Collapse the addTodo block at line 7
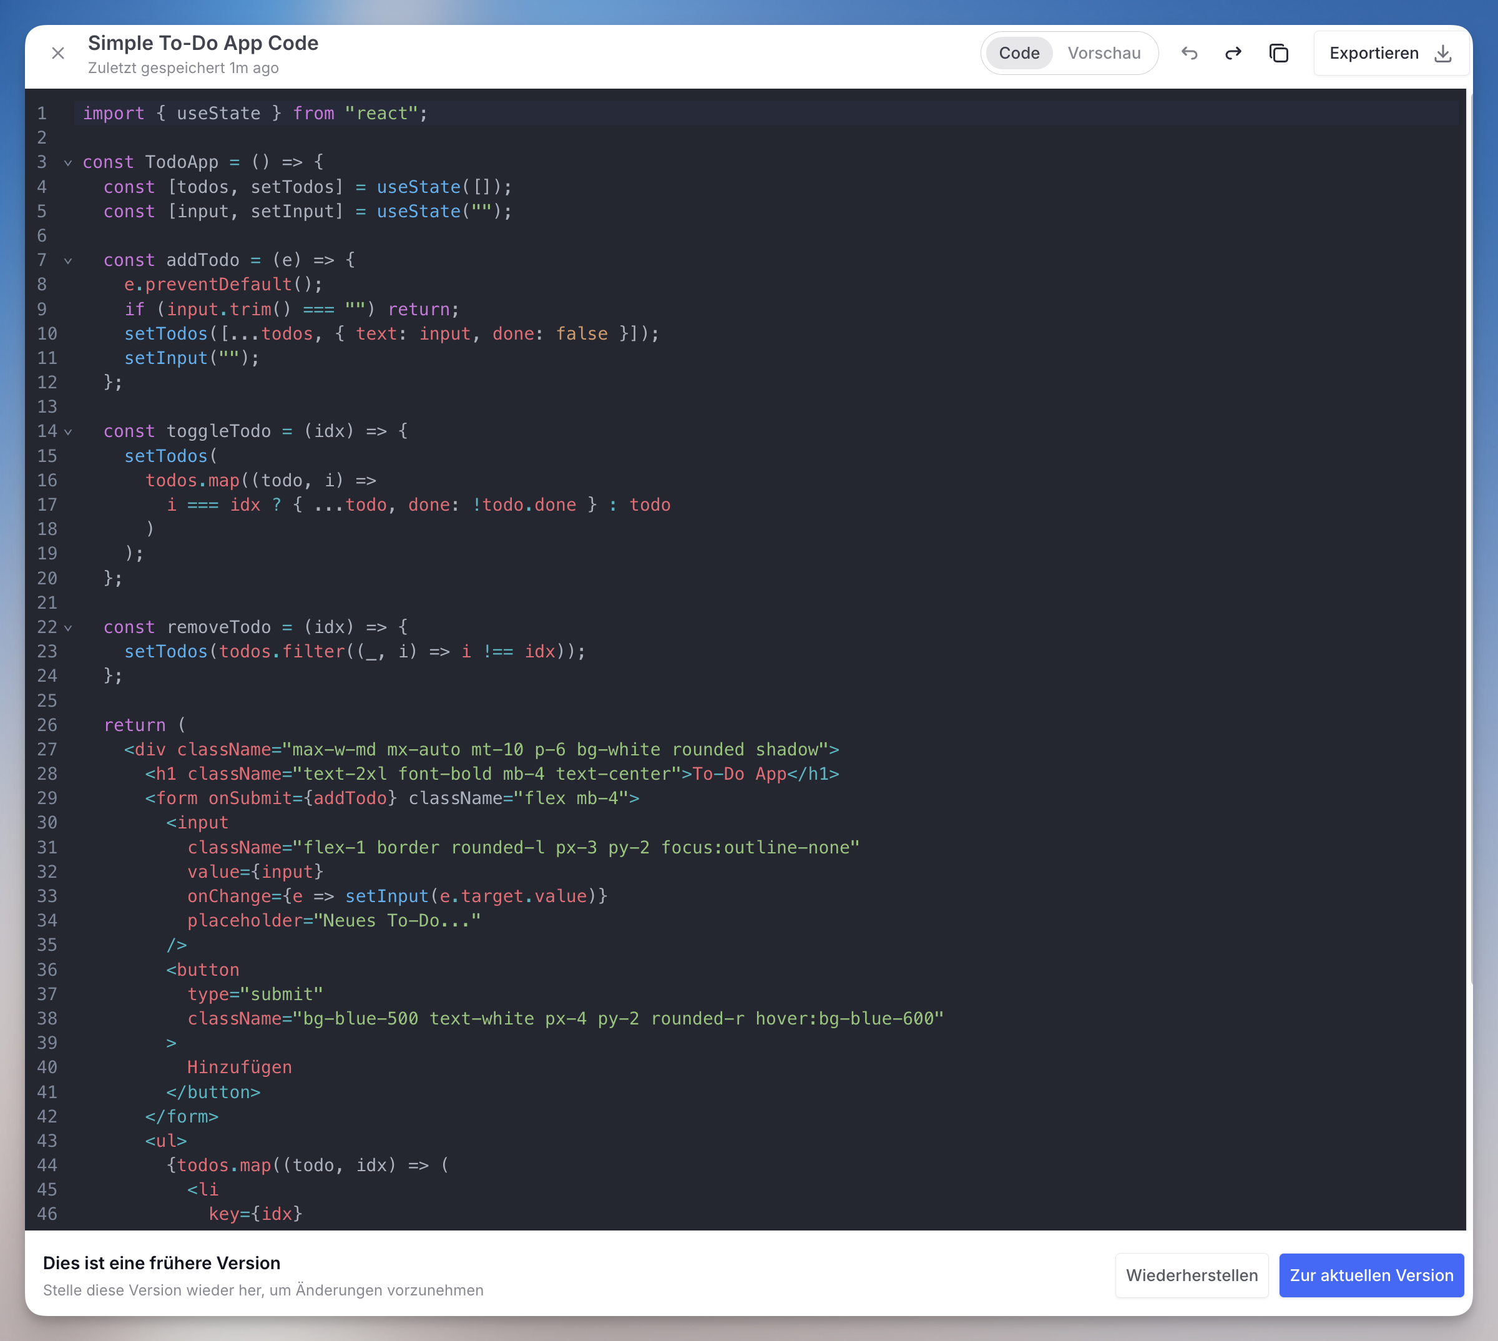 68,261
